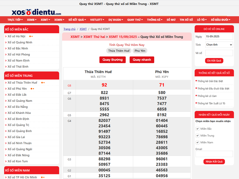This screenshot has width=239, height=179.
Task: Click the orange dots beside "Xổ số Hà Nội"
Action: pyautogui.click(x=31, y=36)
